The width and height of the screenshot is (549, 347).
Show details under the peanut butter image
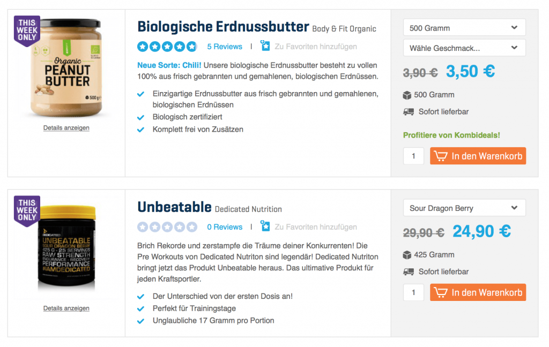point(66,128)
